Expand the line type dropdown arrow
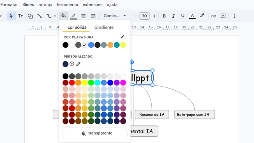254x143 pixels. 55,16
